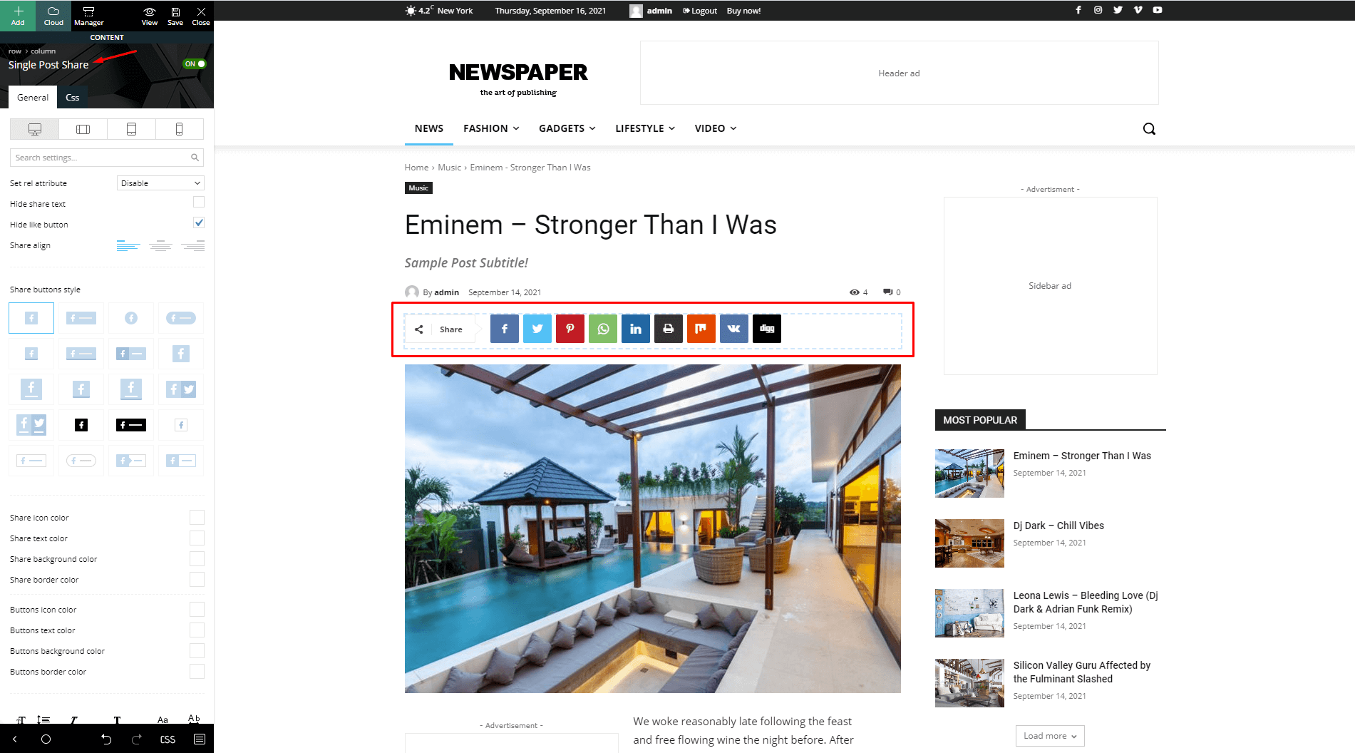This screenshot has width=1355, height=753.
Task: Click the Add element icon
Action: coord(18,15)
